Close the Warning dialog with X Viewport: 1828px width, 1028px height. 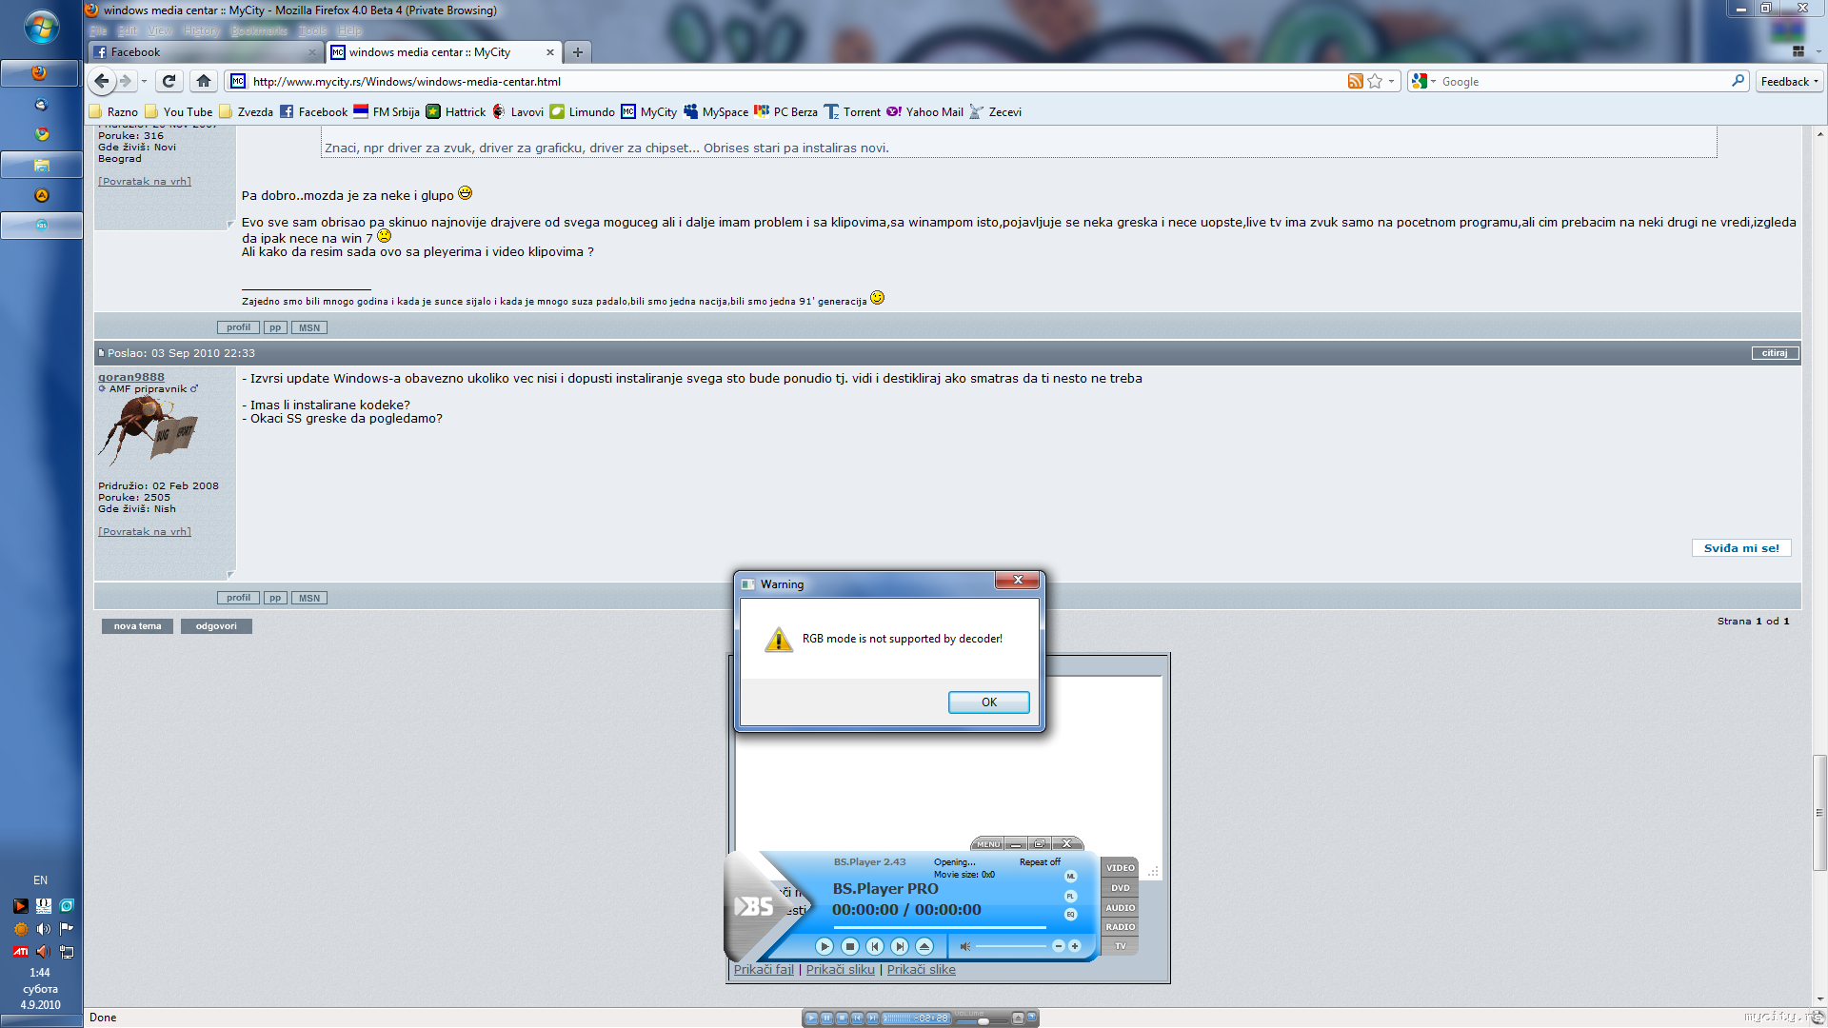pyautogui.click(x=1018, y=580)
